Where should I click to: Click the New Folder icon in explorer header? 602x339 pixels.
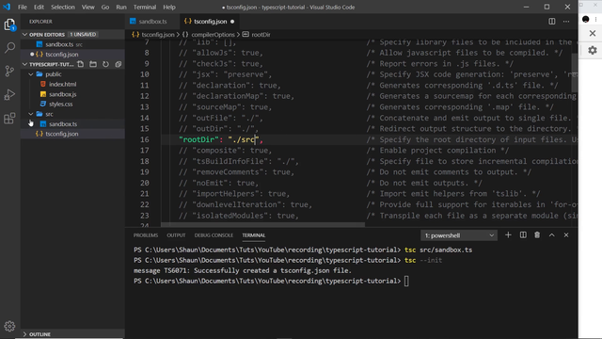(x=93, y=64)
